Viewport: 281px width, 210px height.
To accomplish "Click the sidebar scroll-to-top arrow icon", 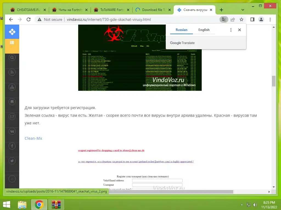I will pos(12,179).
